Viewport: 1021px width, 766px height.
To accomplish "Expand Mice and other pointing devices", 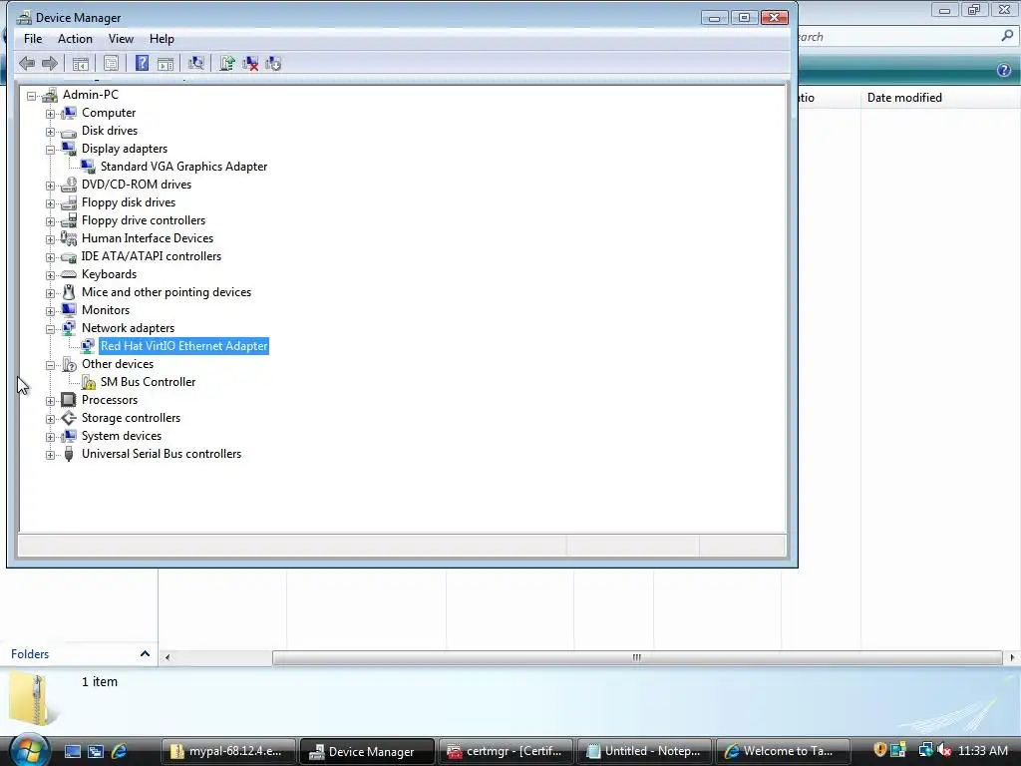I will tap(50, 293).
